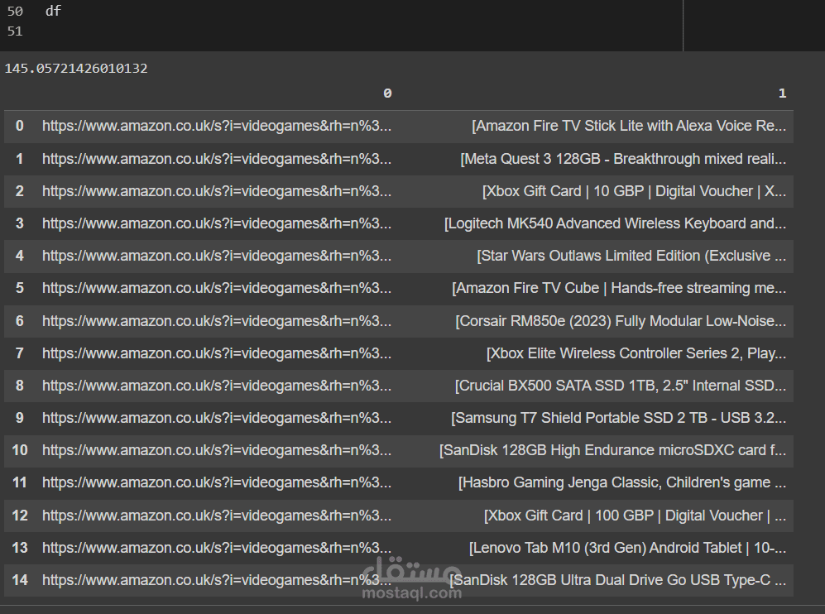
Task: Click the Amazon URL cell in row 13
Action: tap(217, 549)
